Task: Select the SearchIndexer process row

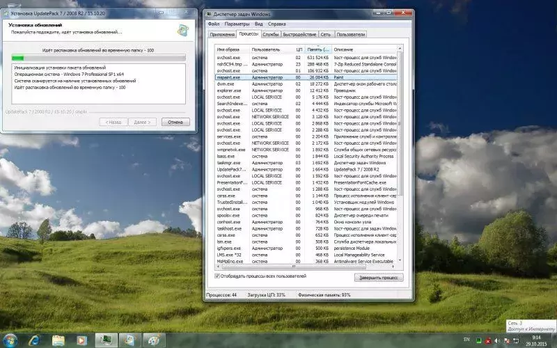Action: [x=306, y=104]
